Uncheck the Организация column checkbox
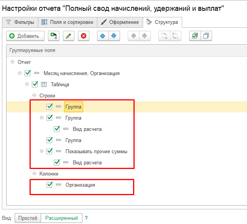This screenshot has height=224, width=247. tap(49, 185)
